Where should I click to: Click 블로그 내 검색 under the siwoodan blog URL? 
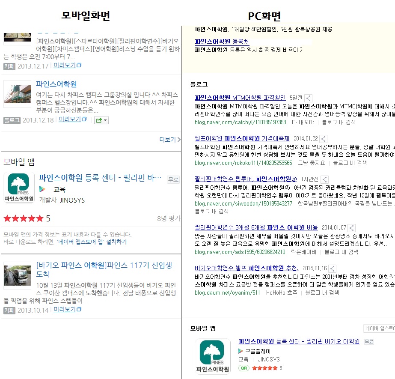point(211,211)
